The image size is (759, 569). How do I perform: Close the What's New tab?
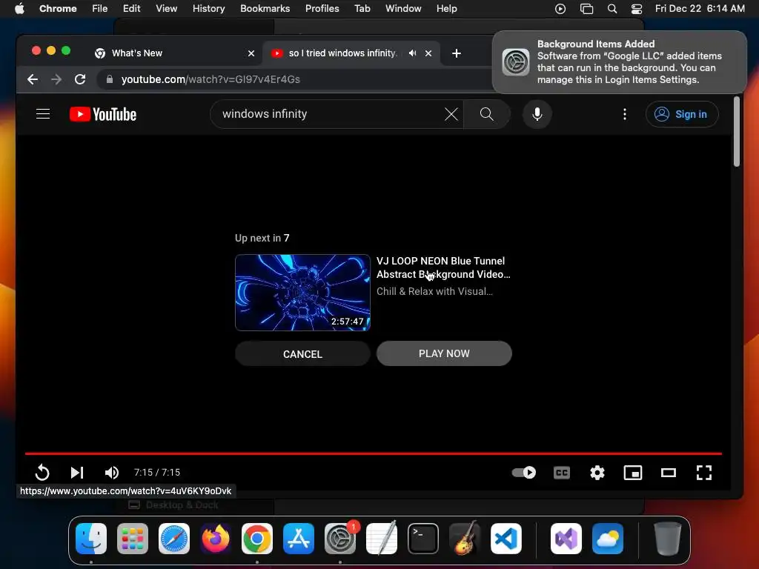pos(251,53)
